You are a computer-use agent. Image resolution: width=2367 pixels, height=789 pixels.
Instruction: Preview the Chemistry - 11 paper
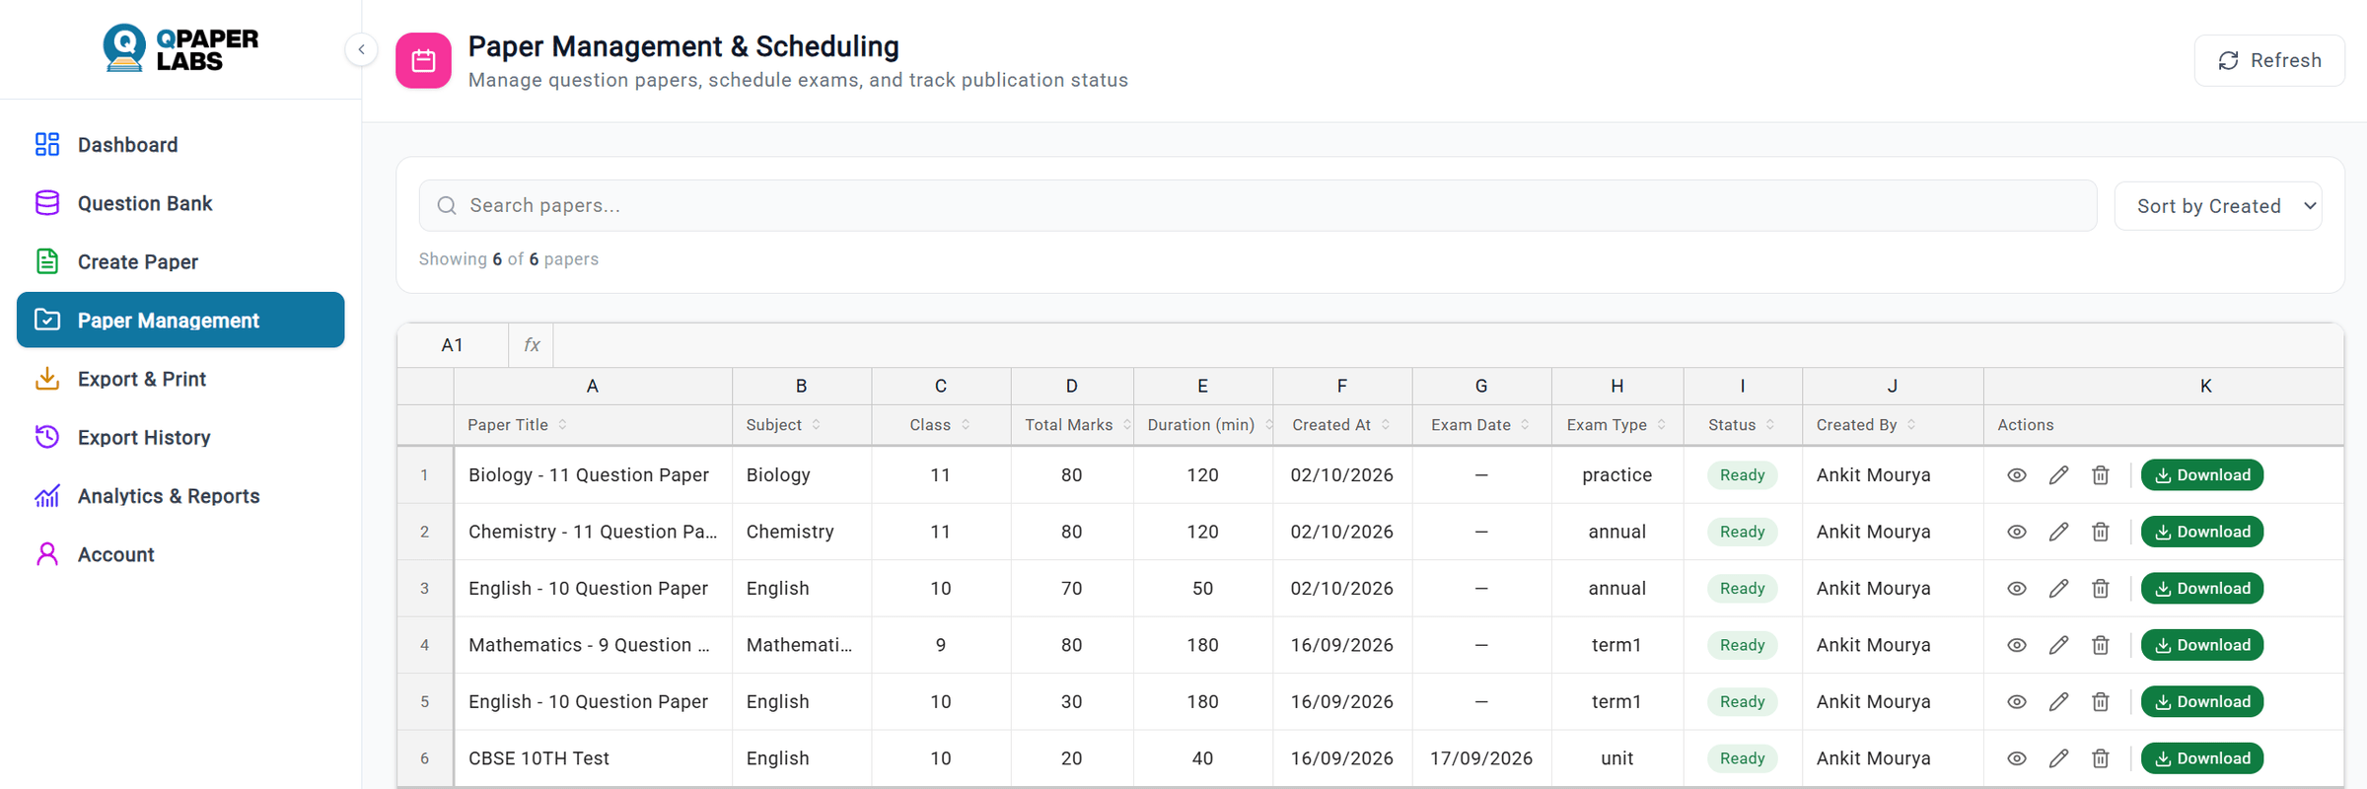click(x=2017, y=532)
